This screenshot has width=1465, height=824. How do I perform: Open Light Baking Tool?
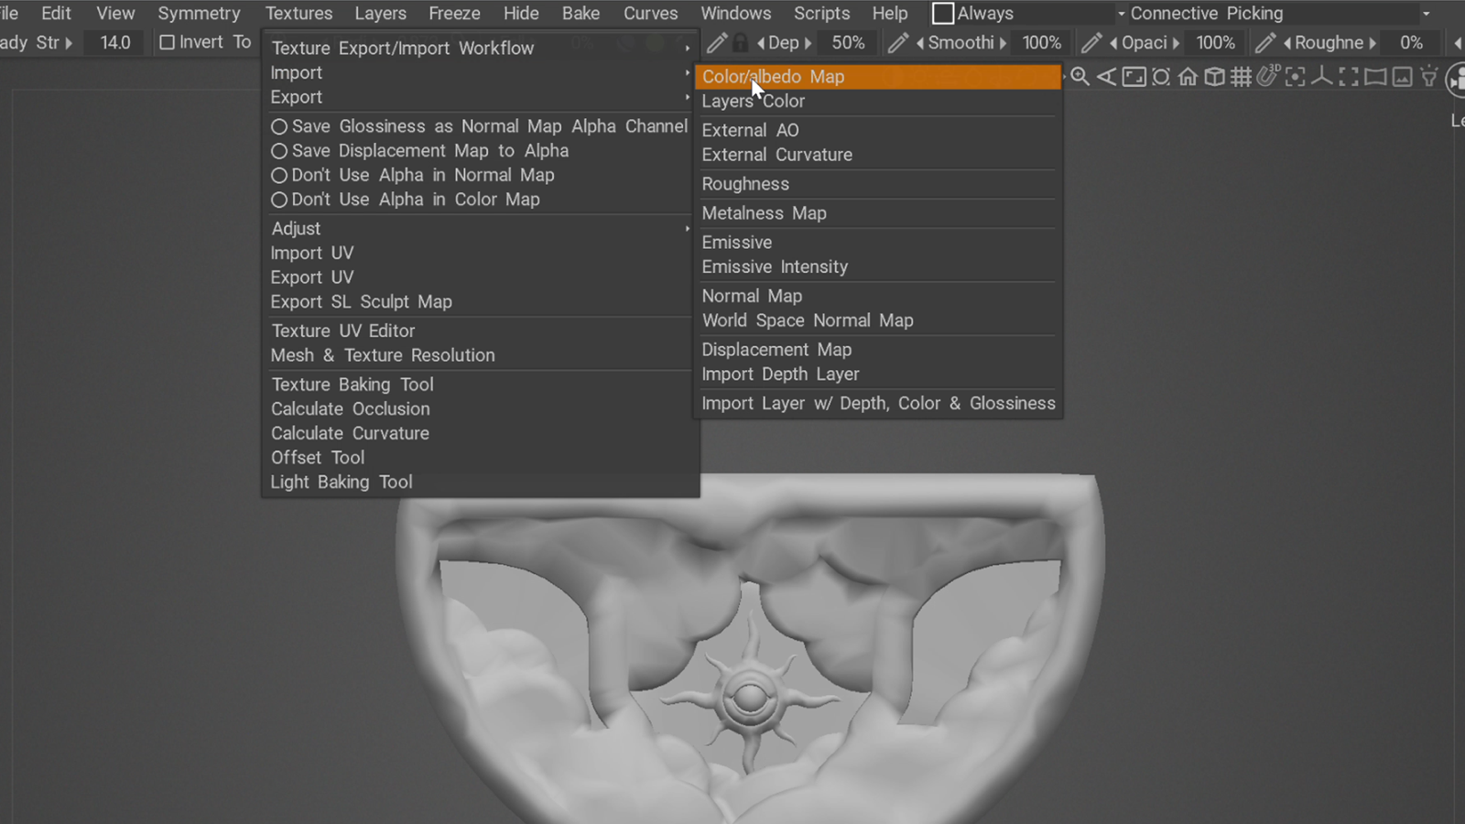tap(342, 482)
